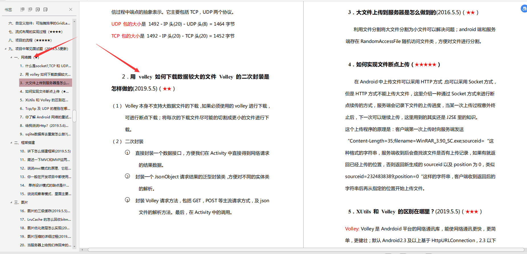
Task: Click the 书签 panel title
Action: click(8, 9)
